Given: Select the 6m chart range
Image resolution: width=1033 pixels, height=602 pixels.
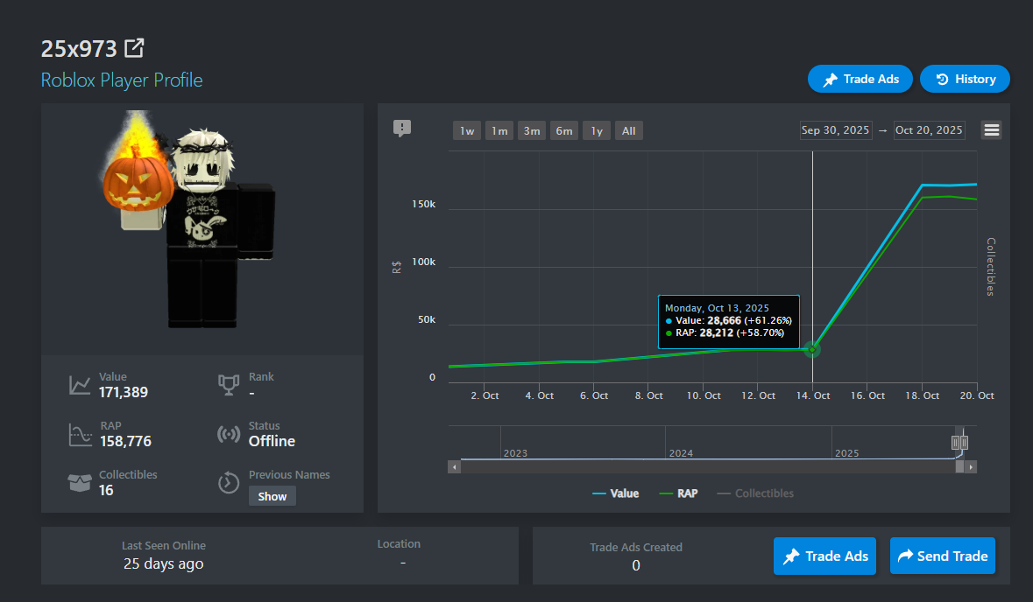Looking at the screenshot, I should (564, 131).
